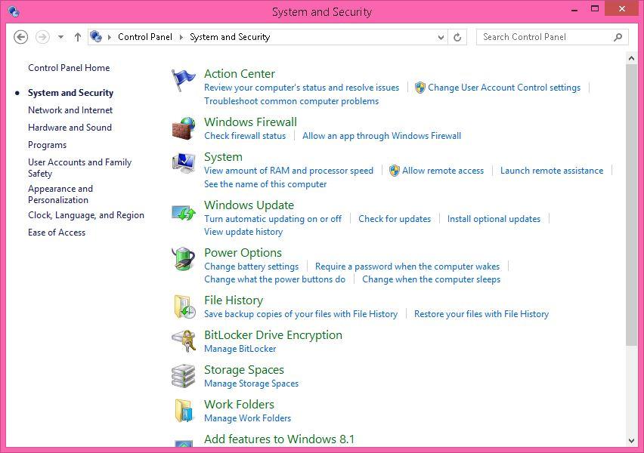Refresh the Control Panel view
The image size is (644, 453).
click(457, 37)
